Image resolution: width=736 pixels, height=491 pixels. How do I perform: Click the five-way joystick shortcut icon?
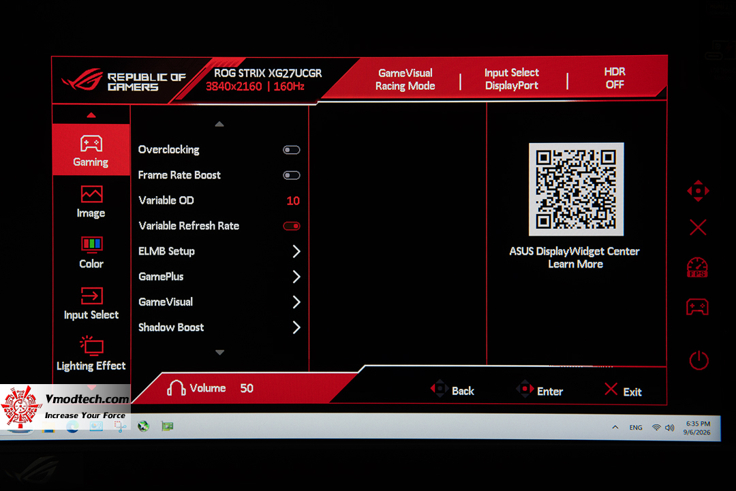point(698,191)
